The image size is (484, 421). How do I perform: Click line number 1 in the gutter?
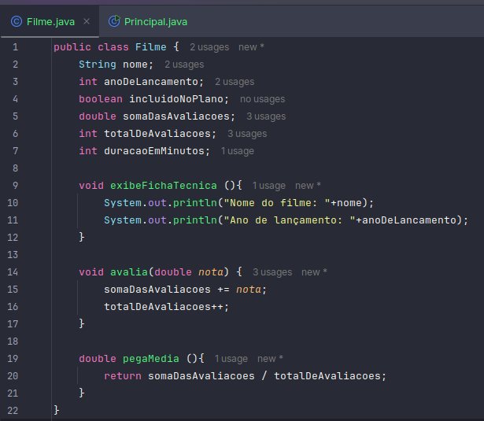[x=15, y=47]
